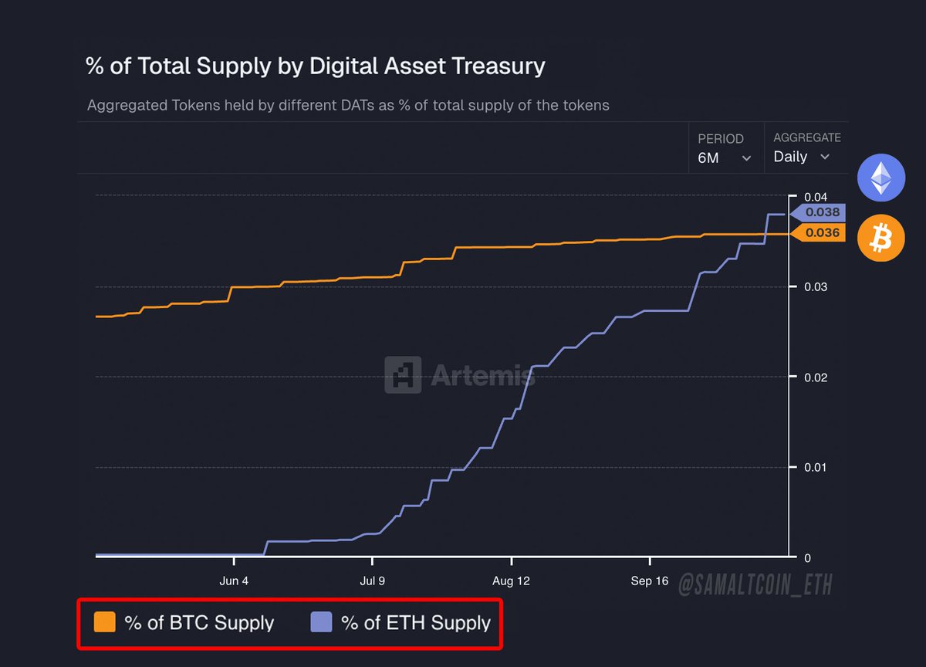This screenshot has width=926, height=667.
Task: Click the Jul 9 date label
Action: [x=372, y=581]
